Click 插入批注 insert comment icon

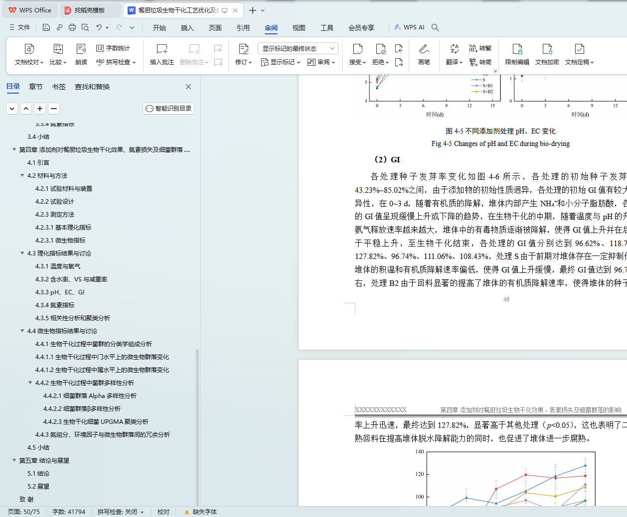(162, 49)
